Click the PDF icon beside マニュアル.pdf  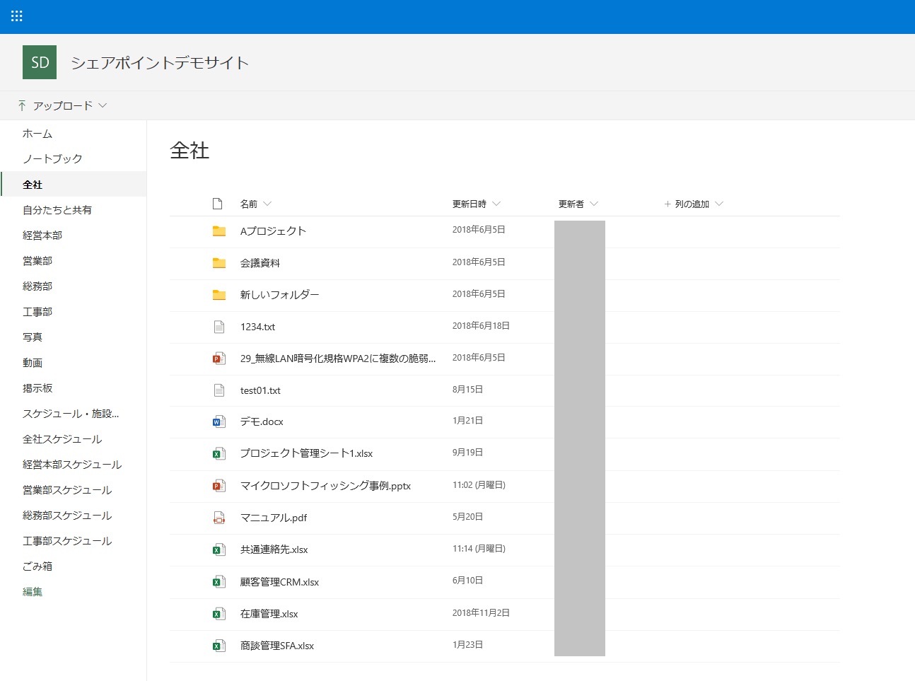219,518
